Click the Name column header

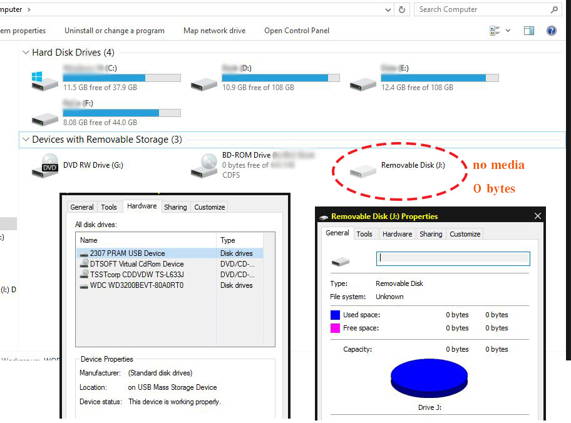(x=147, y=240)
